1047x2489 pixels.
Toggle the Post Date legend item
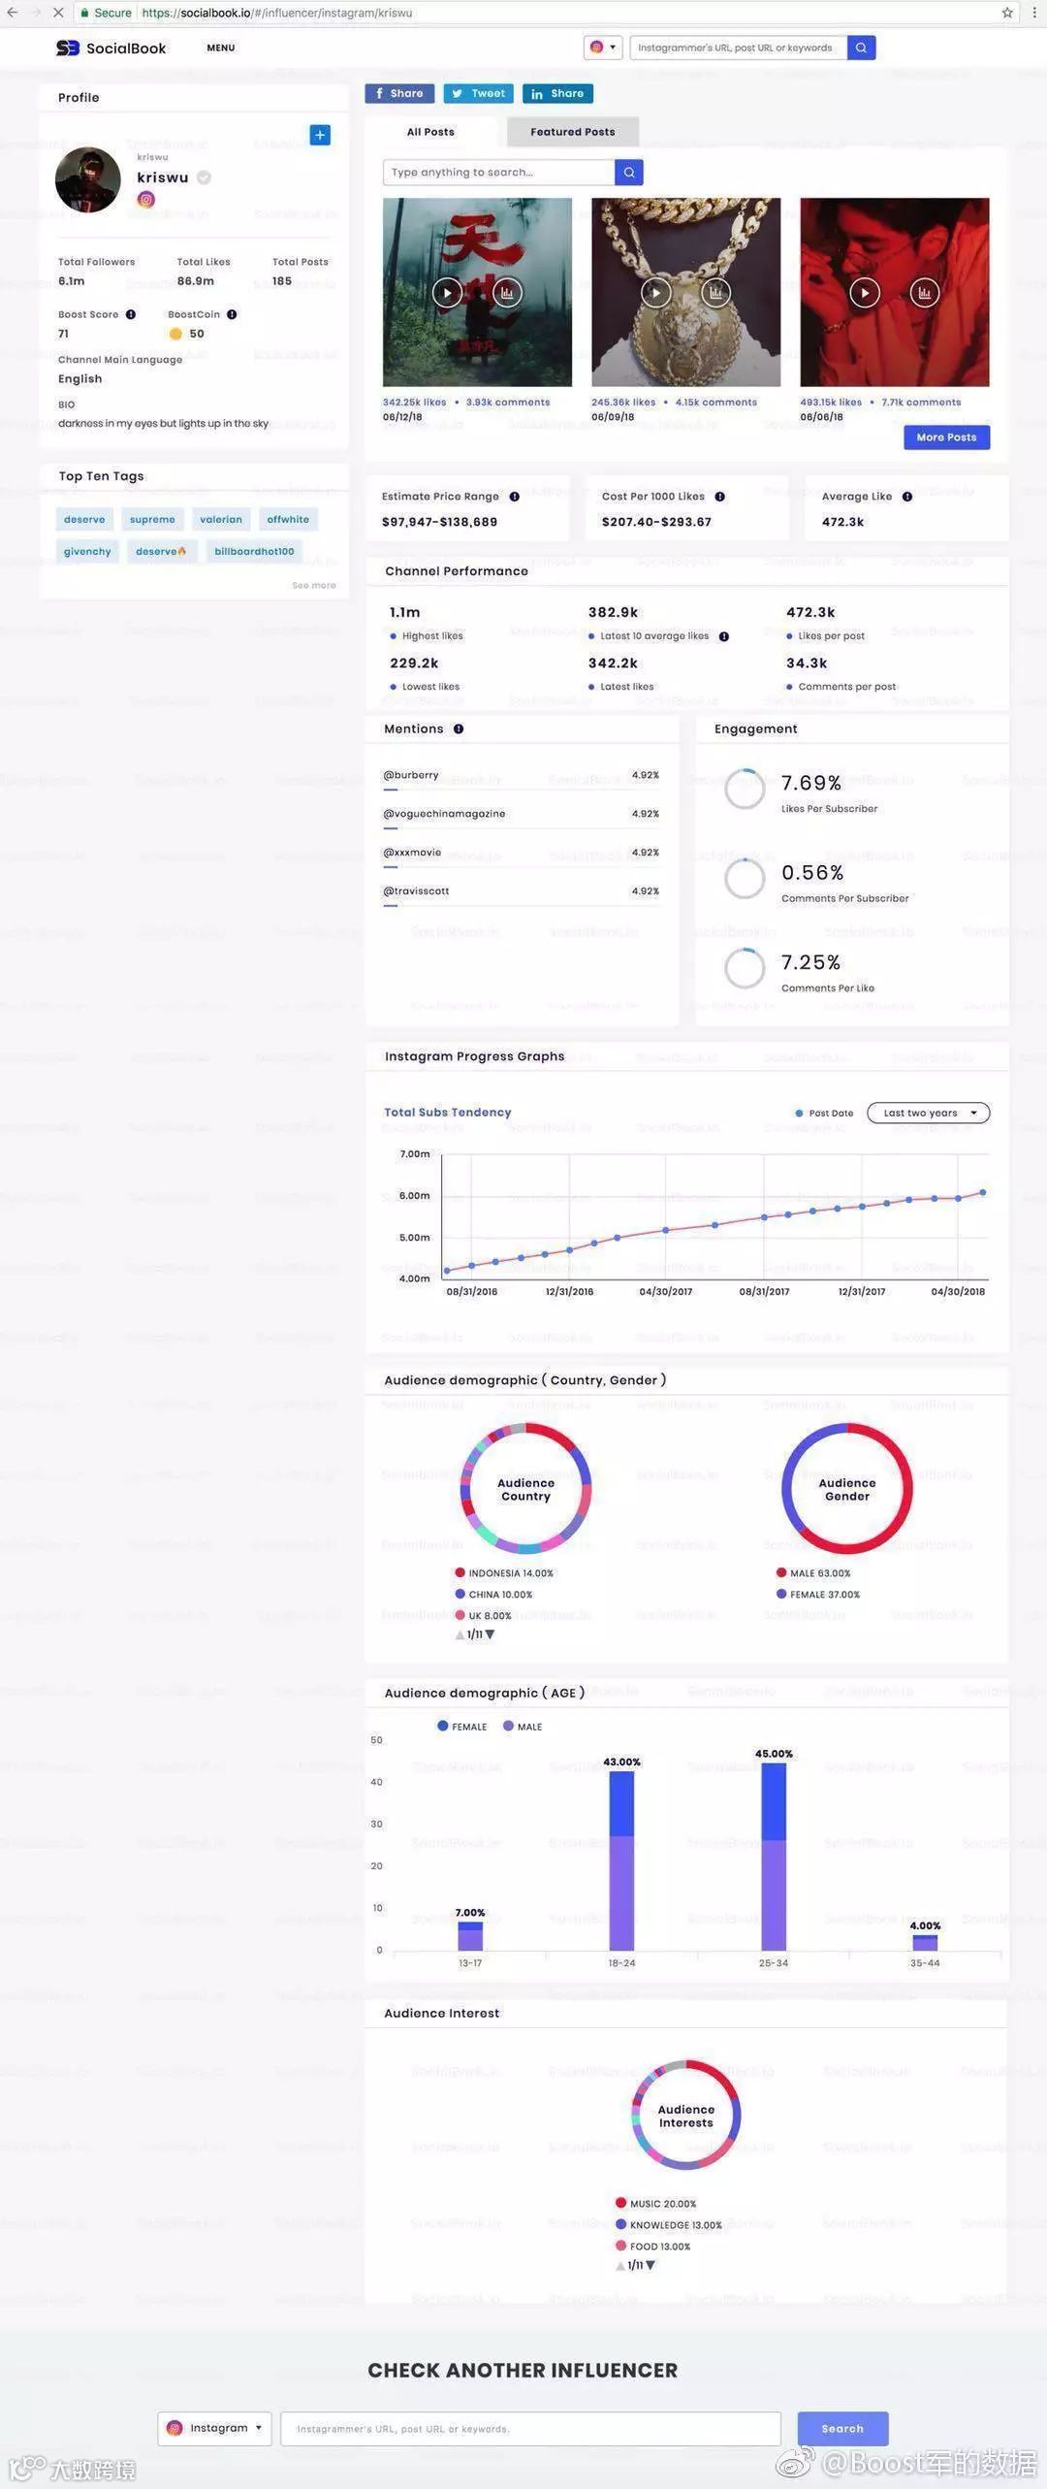pos(824,1114)
